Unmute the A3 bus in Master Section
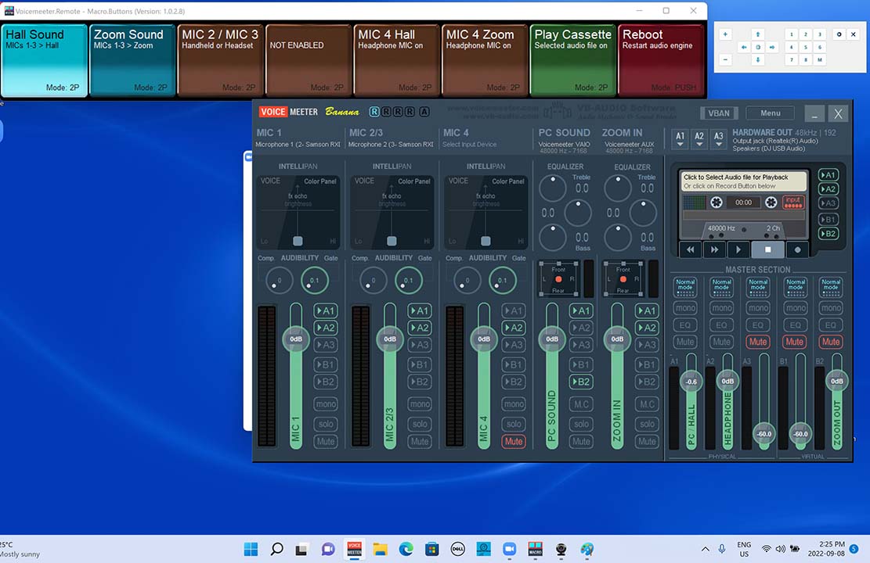870x563 pixels. [x=758, y=342]
